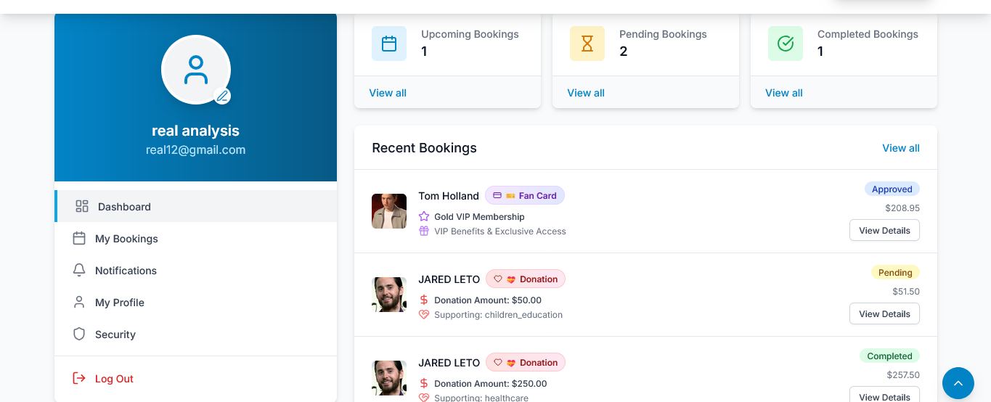This screenshot has height=402, width=991.
Task: Open the Dashboard menu item
Action: click(195, 206)
